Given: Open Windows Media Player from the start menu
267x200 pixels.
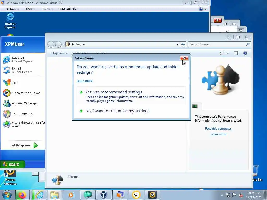Looking at the screenshot, I should point(21,93).
